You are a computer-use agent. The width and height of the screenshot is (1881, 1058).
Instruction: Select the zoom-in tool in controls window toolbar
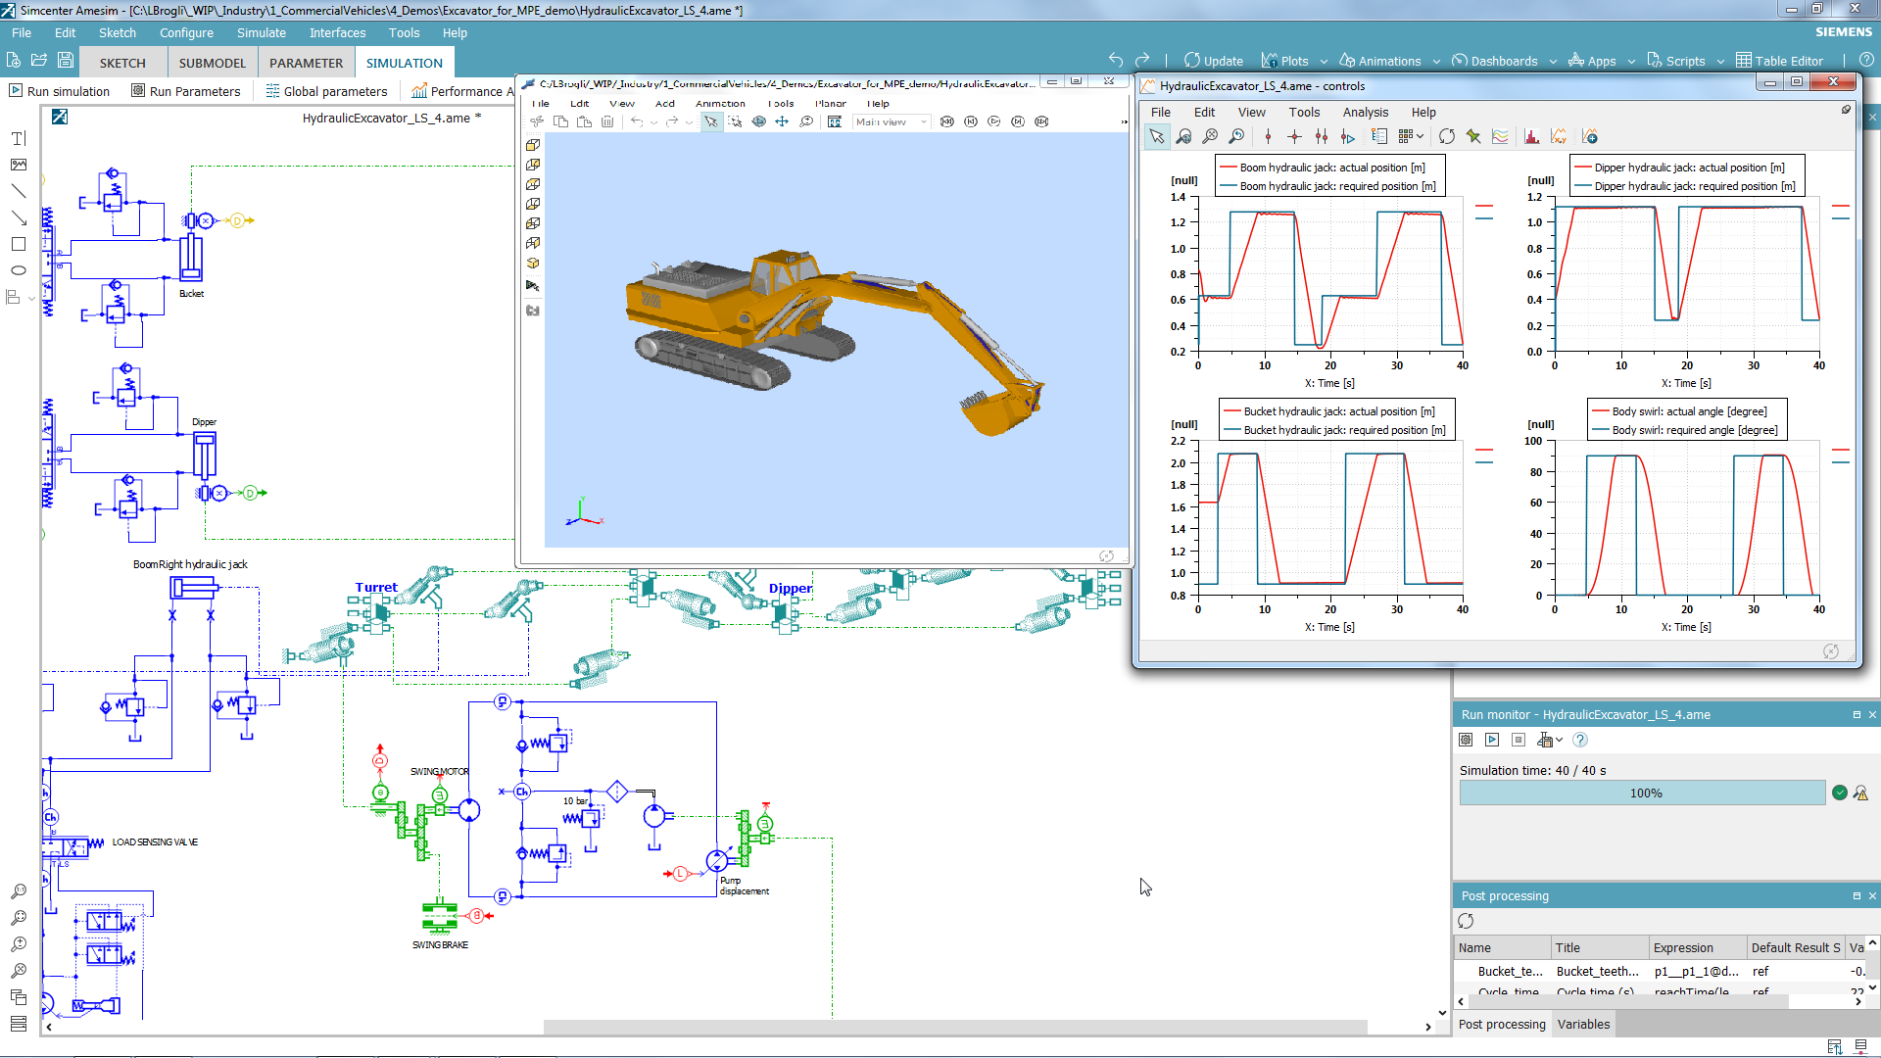1183,137
